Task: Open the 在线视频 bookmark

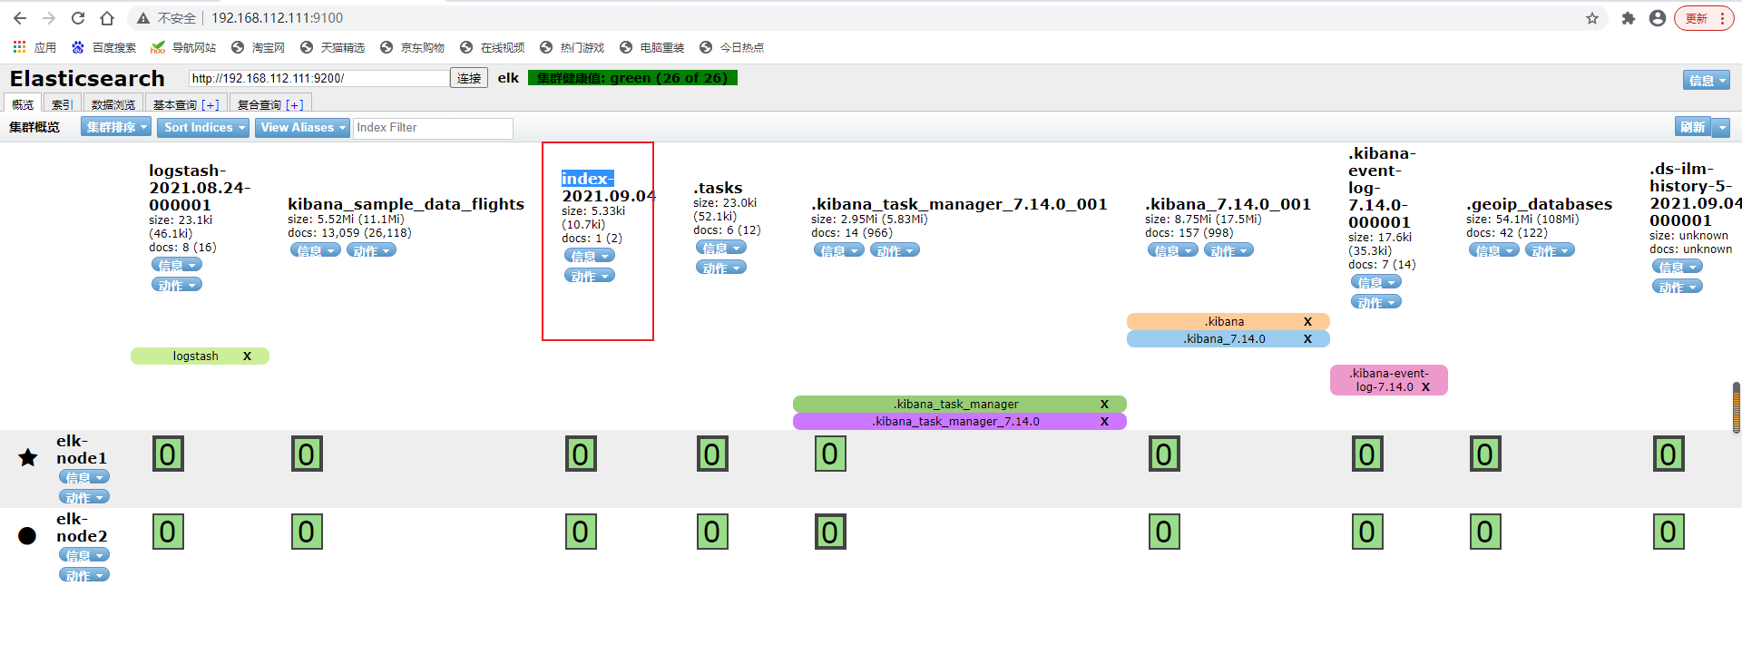Action: [492, 47]
